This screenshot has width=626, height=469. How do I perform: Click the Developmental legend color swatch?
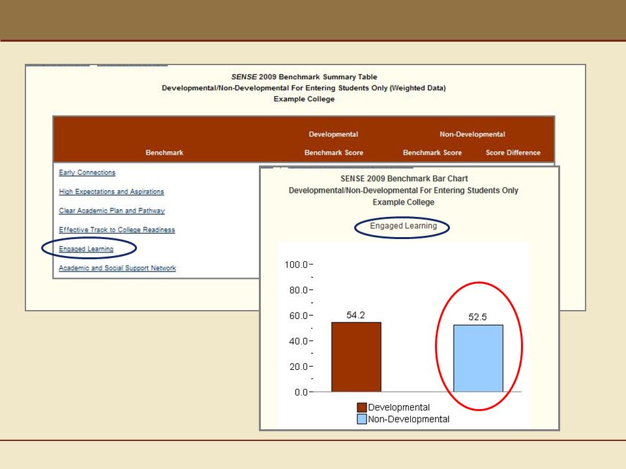click(362, 407)
